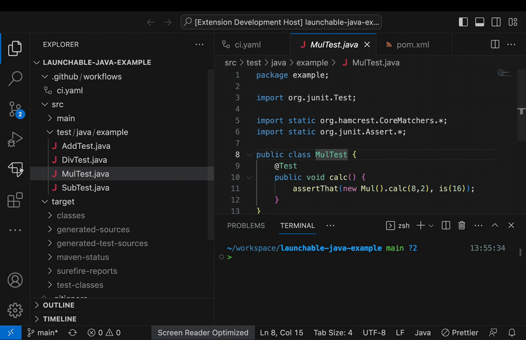Open the new terminal launch profile dropdown

tap(431, 225)
